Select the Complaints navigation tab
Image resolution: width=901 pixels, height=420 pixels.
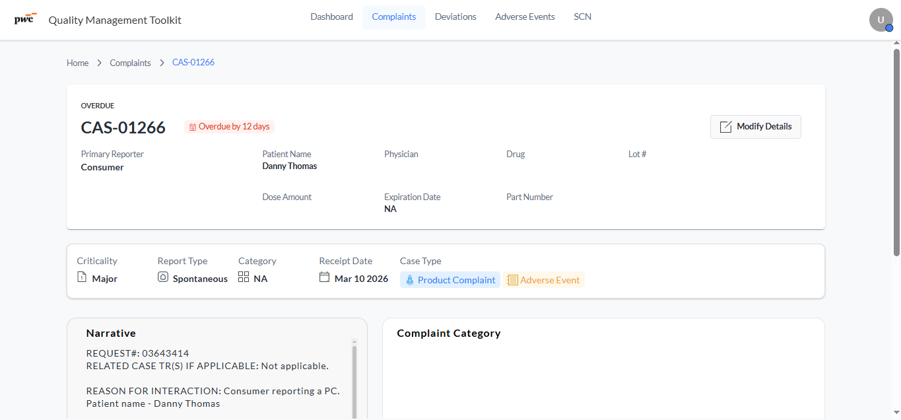pos(394,17)
